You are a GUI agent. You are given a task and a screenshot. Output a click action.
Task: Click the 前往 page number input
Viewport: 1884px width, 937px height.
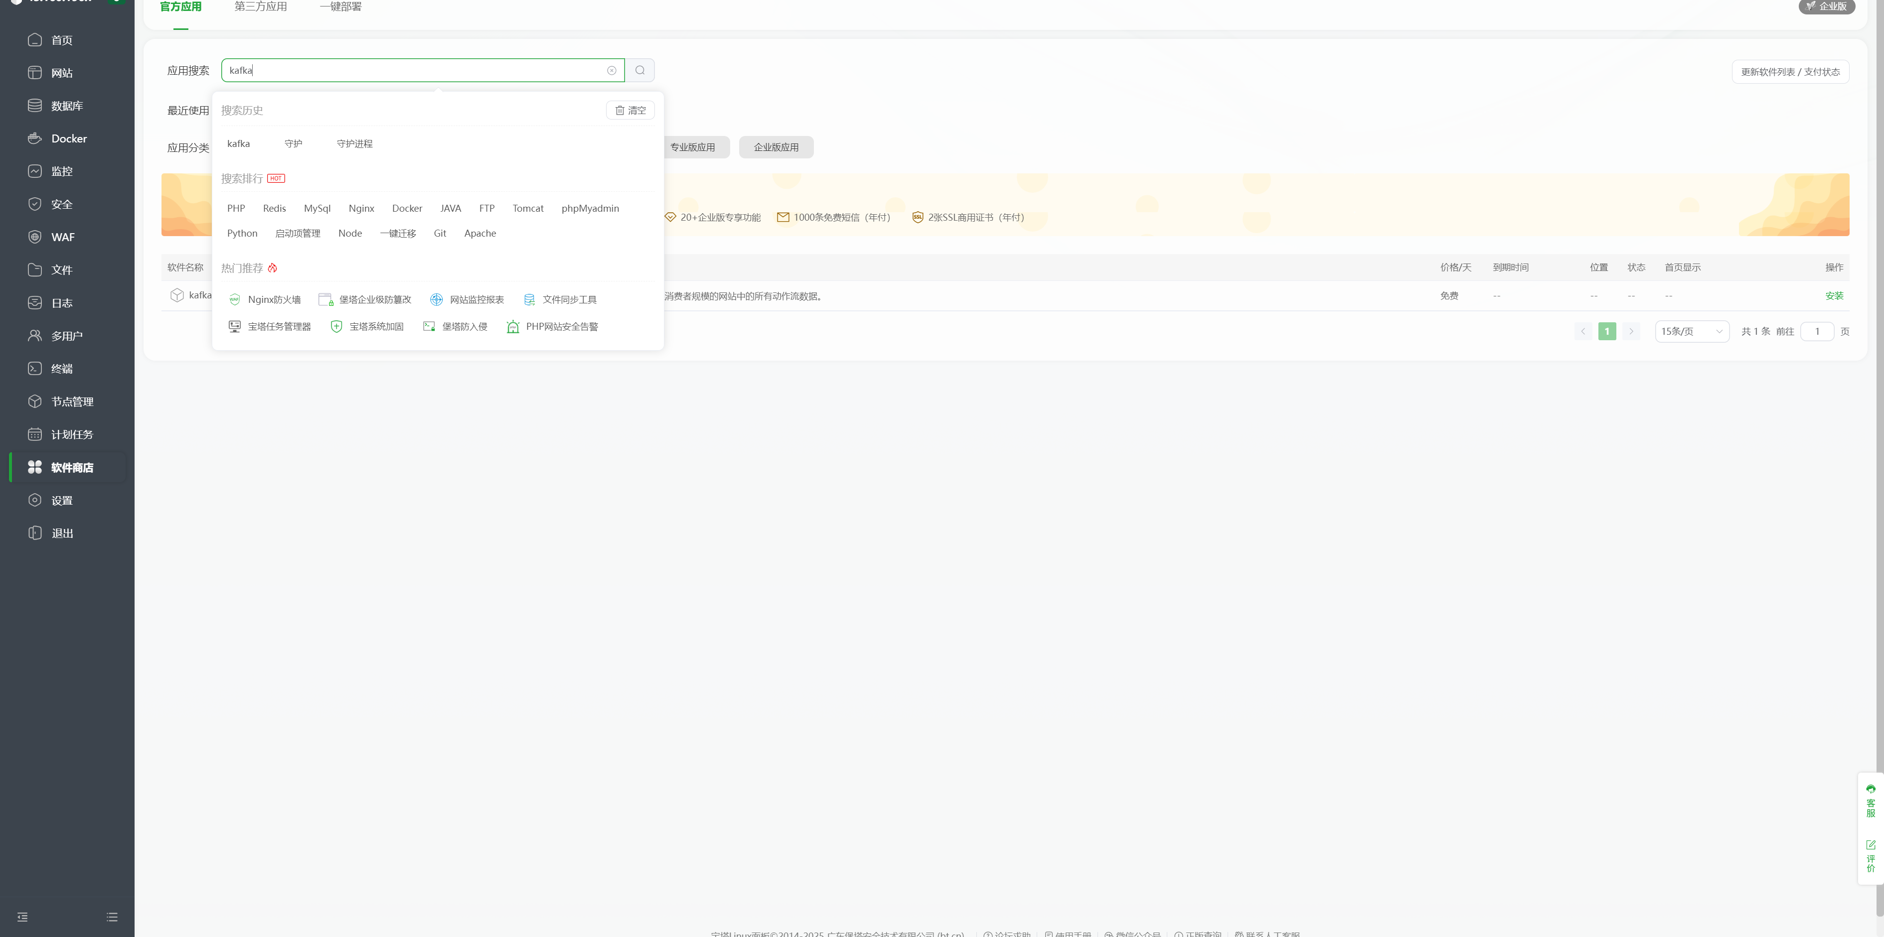(1817, 331)
